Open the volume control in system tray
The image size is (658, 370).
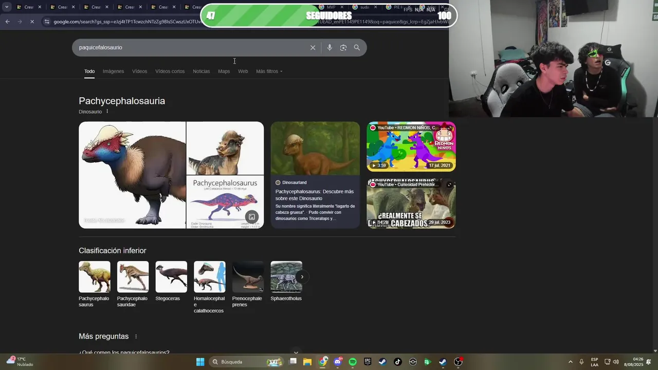616,362
